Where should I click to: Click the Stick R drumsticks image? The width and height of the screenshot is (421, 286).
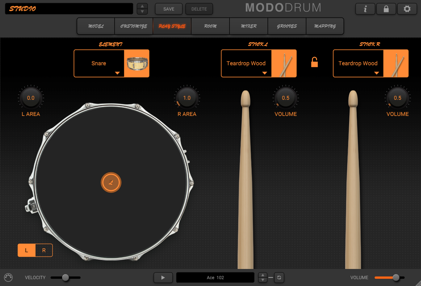396,63
